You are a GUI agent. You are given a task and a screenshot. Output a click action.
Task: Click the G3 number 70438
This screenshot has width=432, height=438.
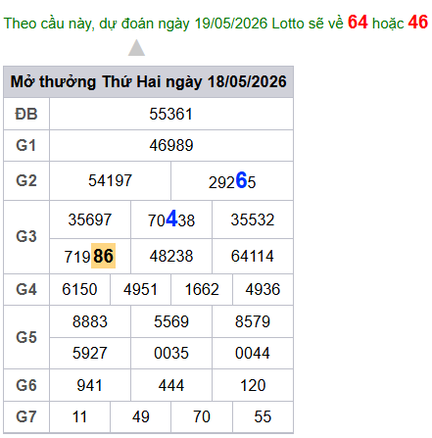[x=171, y=219]
